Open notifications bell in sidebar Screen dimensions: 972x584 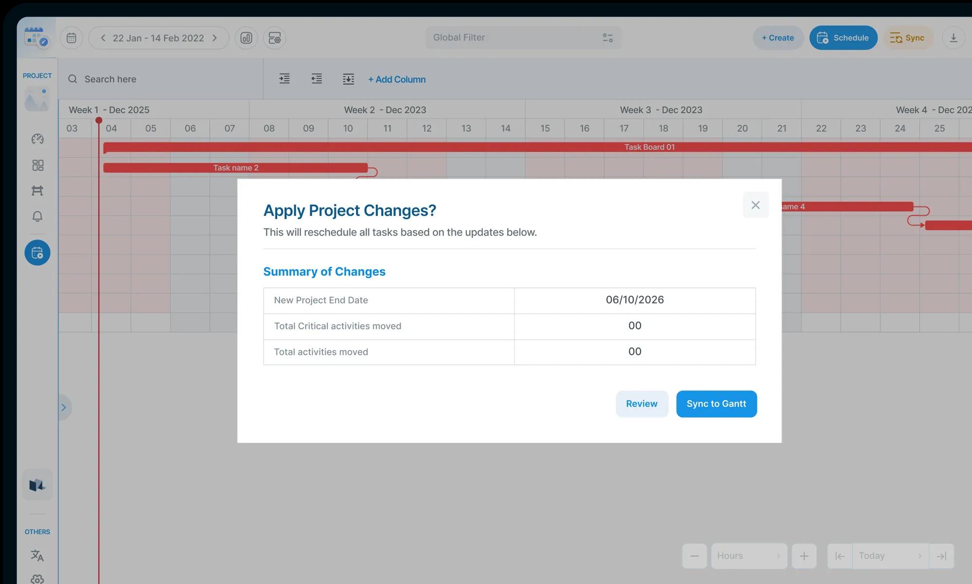coord(37,216)
